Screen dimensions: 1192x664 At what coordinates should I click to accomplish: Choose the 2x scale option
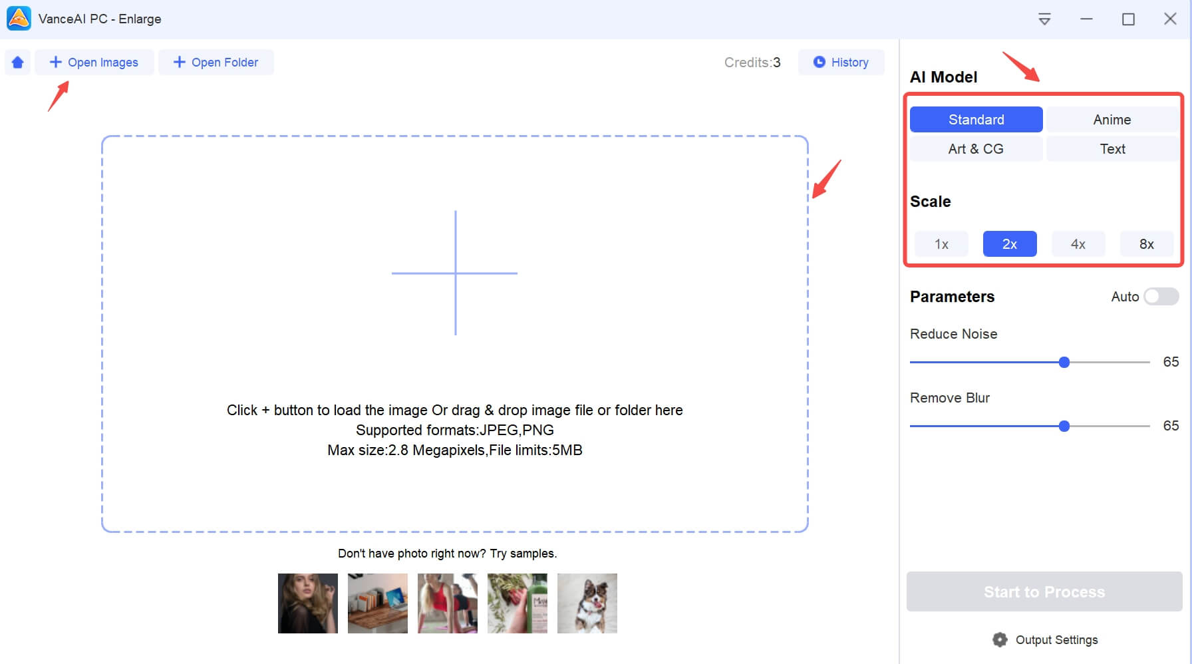click(1009, 244)
